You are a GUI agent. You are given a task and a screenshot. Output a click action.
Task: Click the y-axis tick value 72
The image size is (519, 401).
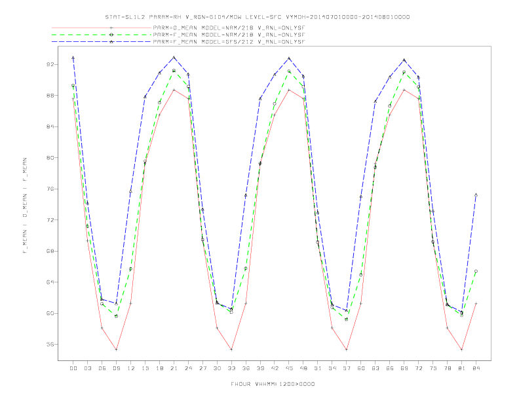50,220
